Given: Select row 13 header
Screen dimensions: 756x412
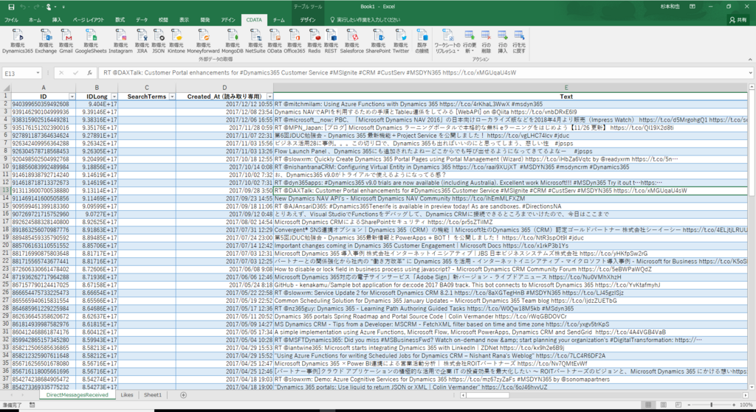Looking at the screenshot, I should pyautogui.click(x=6, y=191).
